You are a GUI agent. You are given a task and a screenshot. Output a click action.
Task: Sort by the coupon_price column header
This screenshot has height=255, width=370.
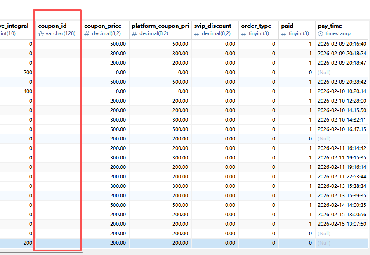[x=103, y=26]
